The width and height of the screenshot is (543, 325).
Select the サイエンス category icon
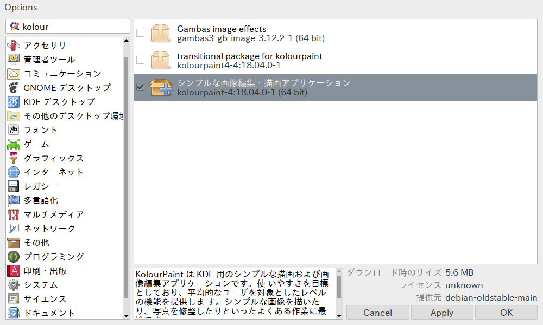[x=14, y=299]
